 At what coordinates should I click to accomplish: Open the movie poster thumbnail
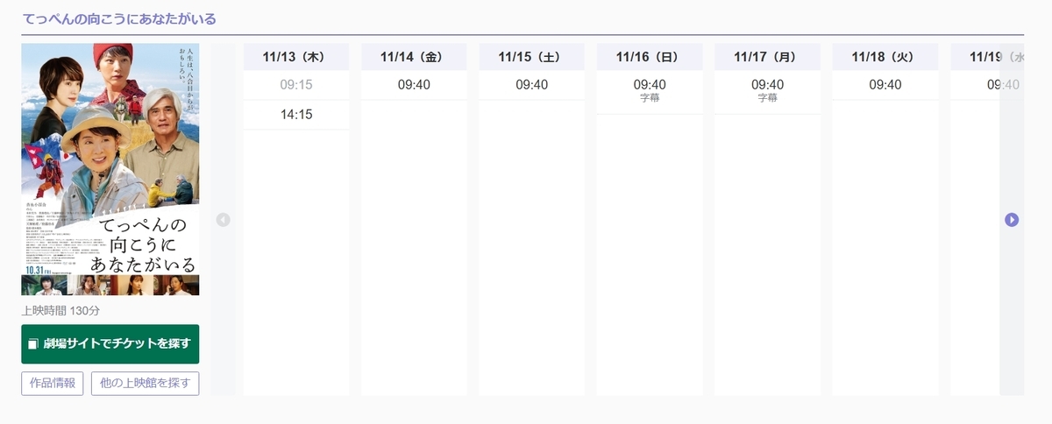coord(110,170)
